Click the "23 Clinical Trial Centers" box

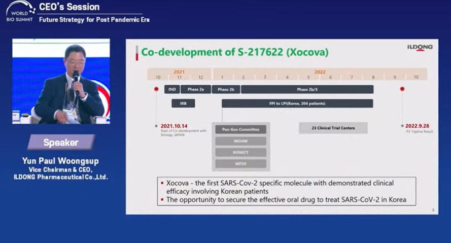[x=333, y=128]
